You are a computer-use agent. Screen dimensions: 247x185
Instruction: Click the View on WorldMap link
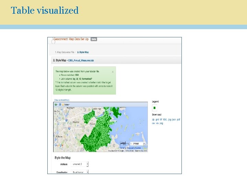(x=62, y=100)
